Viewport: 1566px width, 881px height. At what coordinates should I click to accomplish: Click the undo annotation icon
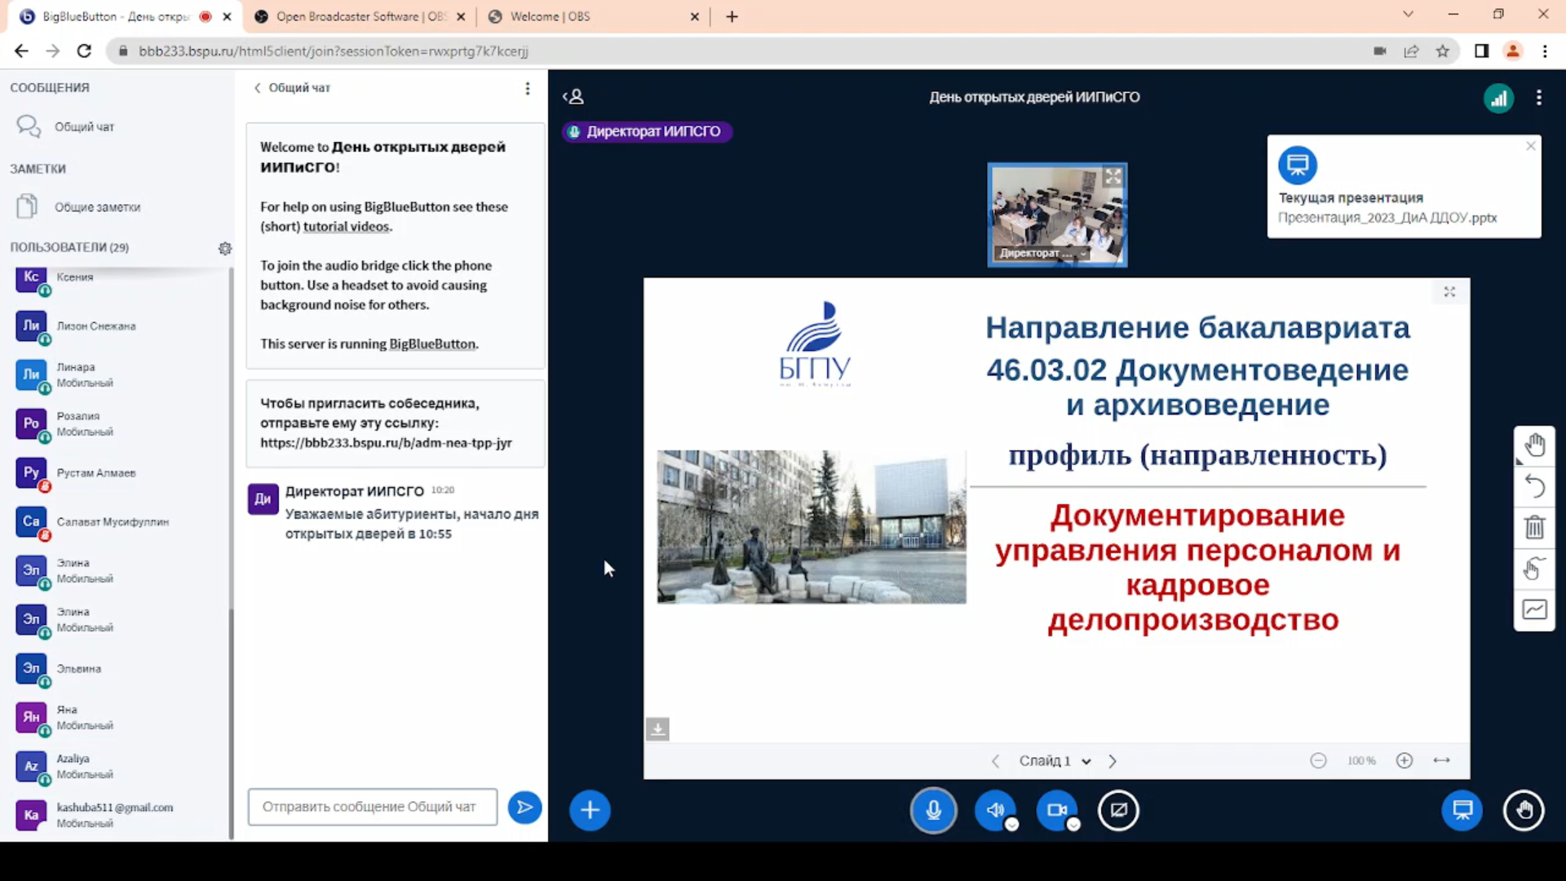[1534, 486]
